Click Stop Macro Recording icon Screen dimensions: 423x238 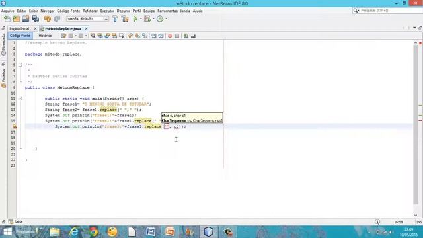click(x=177, y=36)
